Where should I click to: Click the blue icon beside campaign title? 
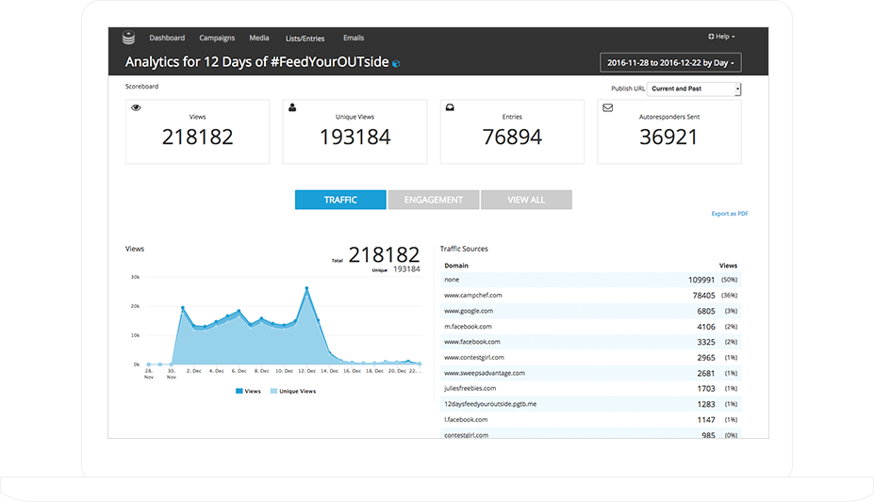tap(396, 63)
